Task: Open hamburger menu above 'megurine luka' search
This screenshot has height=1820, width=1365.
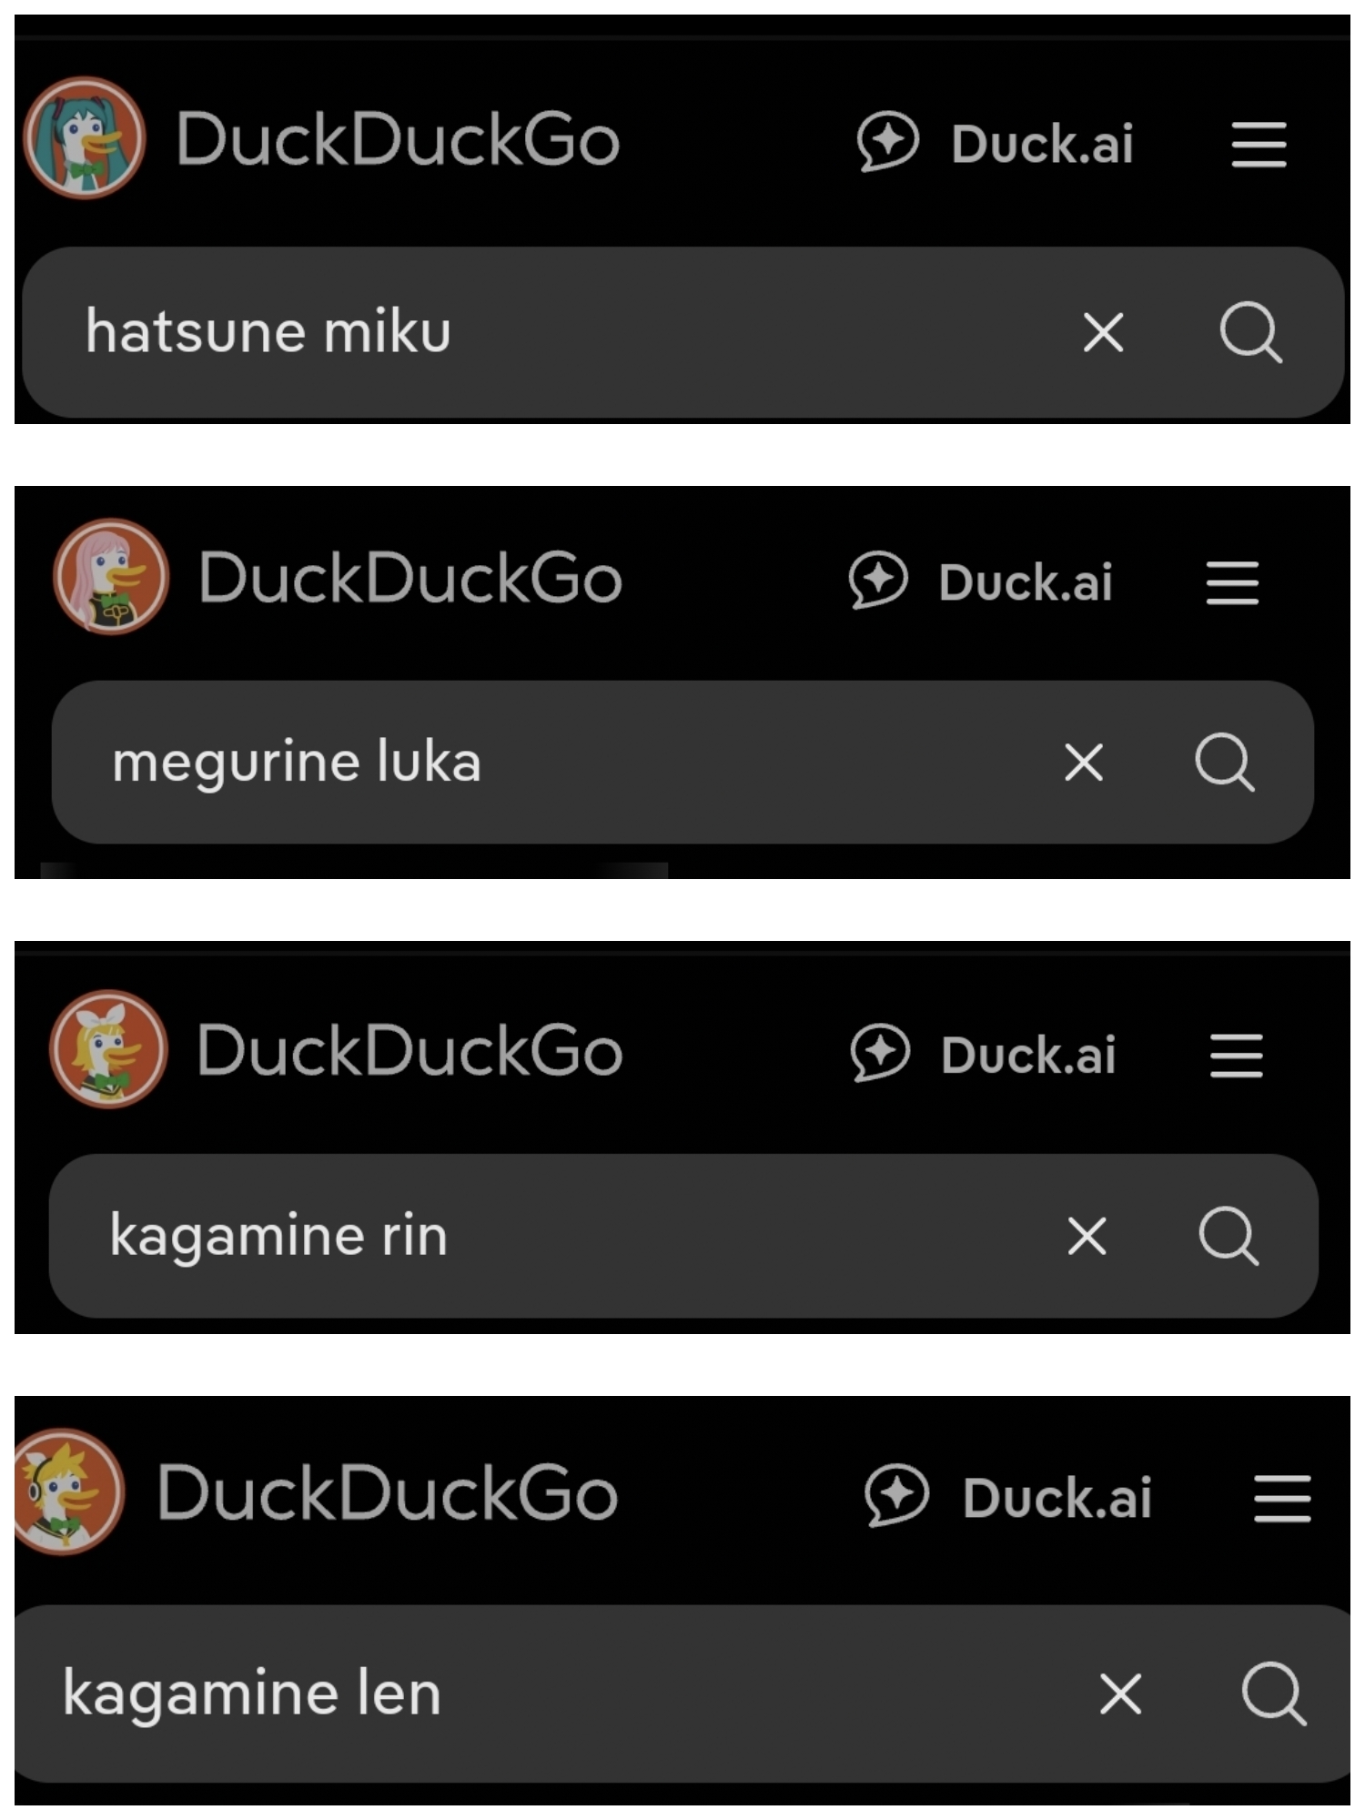Action: point(1232,582)
